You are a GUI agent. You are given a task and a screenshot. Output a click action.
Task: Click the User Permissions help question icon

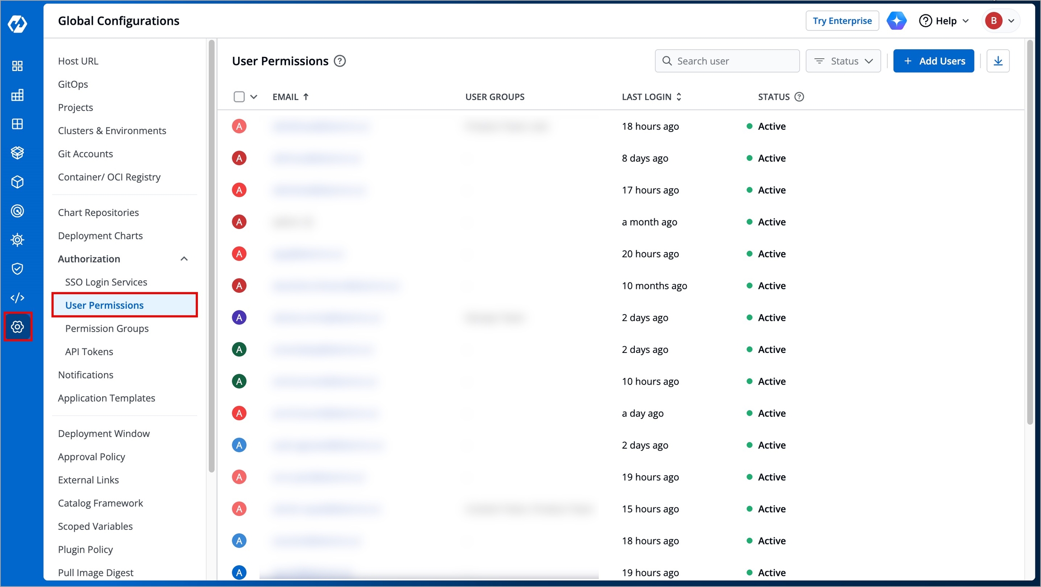[340, 61]
